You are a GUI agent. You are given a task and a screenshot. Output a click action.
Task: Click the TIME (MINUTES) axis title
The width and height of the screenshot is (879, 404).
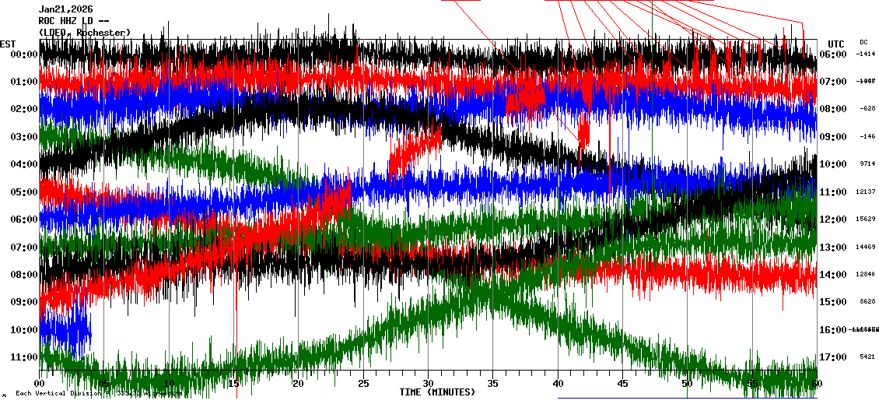pyautogui.click(x=437, y=392)
